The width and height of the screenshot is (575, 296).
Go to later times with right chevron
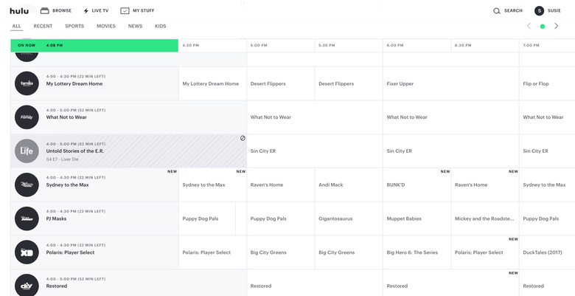pos(557,26)
